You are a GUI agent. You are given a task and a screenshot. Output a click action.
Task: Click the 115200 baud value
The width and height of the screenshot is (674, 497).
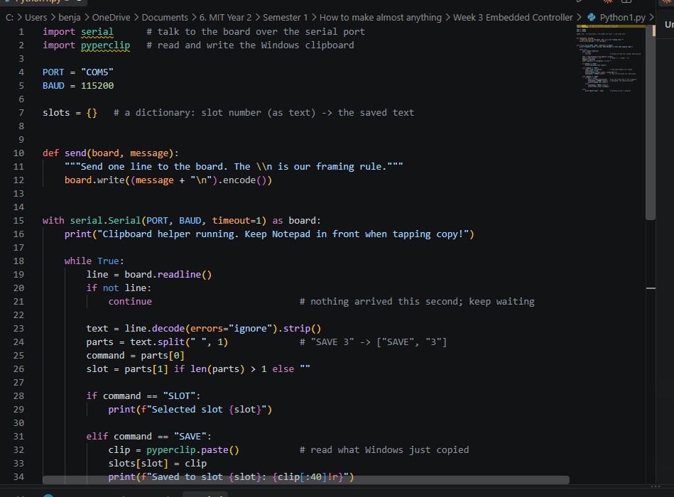pos(97,85)
